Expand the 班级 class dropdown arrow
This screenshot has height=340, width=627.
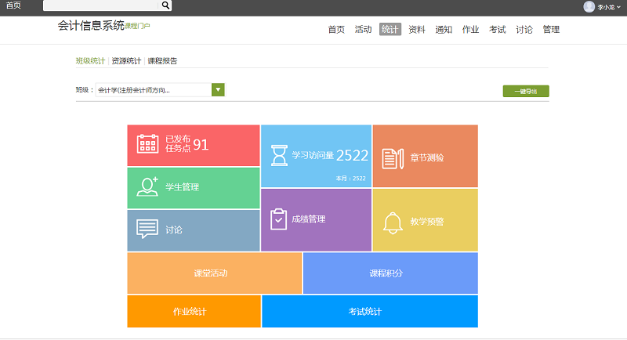coord(218,90)
